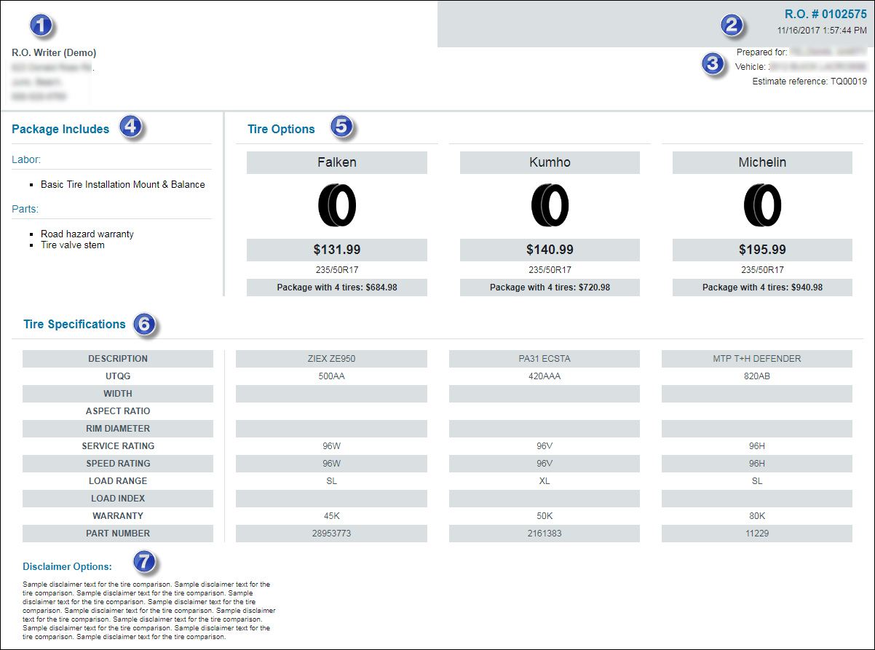Image resolution: width=875 pixels, height=650 pixels.
Task: Click the Kumho tire image
Action: tap(550, 205)
